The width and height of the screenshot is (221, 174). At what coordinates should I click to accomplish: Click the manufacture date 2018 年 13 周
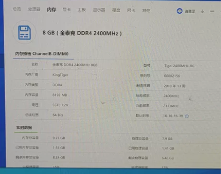[x=175, y=86]
